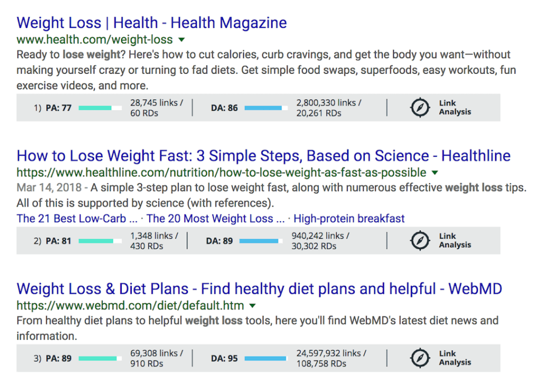542x387 pixels.
Task: Expand dropdown arrow next to www.health.com/weight-loss
Action: tap(182, 40)
